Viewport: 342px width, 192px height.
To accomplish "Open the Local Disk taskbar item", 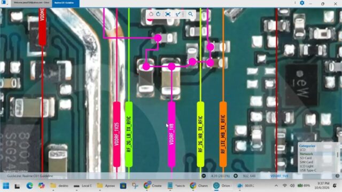I will click(x=82, y=186).
